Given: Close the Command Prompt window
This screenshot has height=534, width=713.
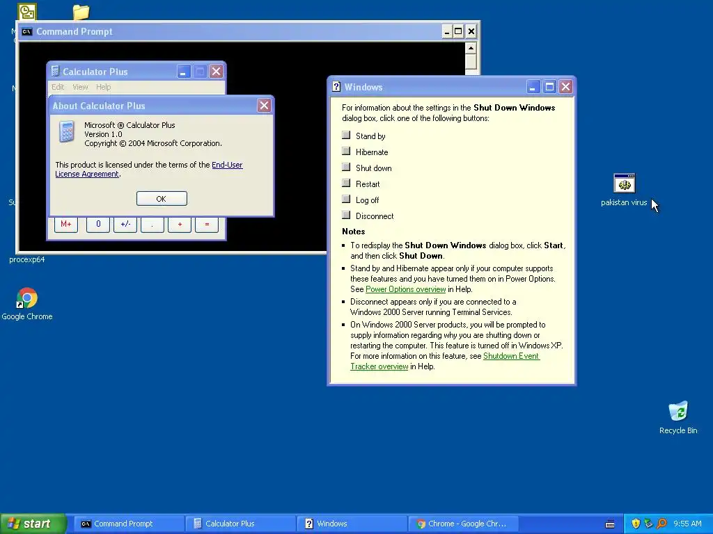Looking at the screenshot, I should pos(471,31).
